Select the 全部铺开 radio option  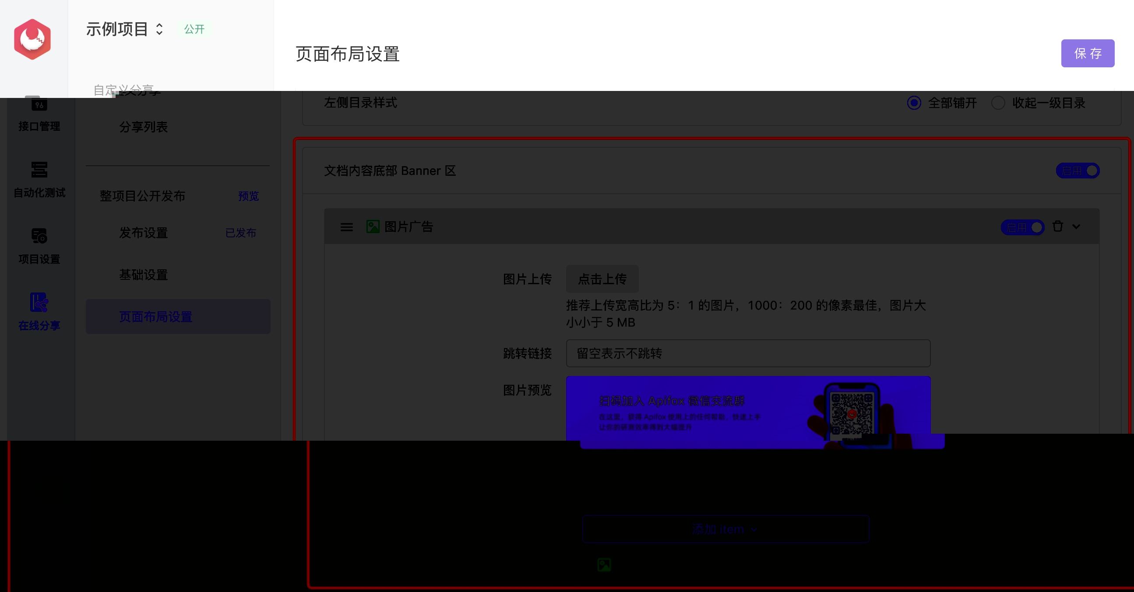942,103
